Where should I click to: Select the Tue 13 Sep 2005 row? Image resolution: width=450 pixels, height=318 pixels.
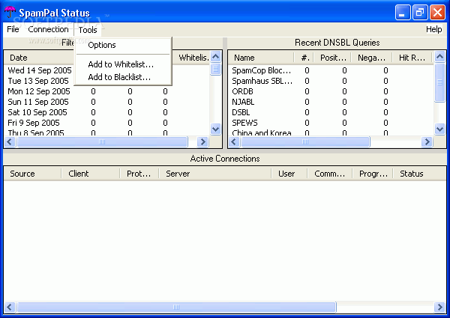point(38,81)
